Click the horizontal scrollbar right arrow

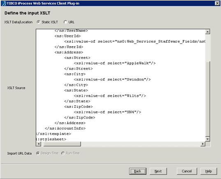pos(202,144)
